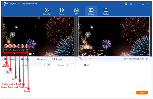Click the minus zoom-out button on clip
The height and width of the screenshot is (99, 153).
4,54
